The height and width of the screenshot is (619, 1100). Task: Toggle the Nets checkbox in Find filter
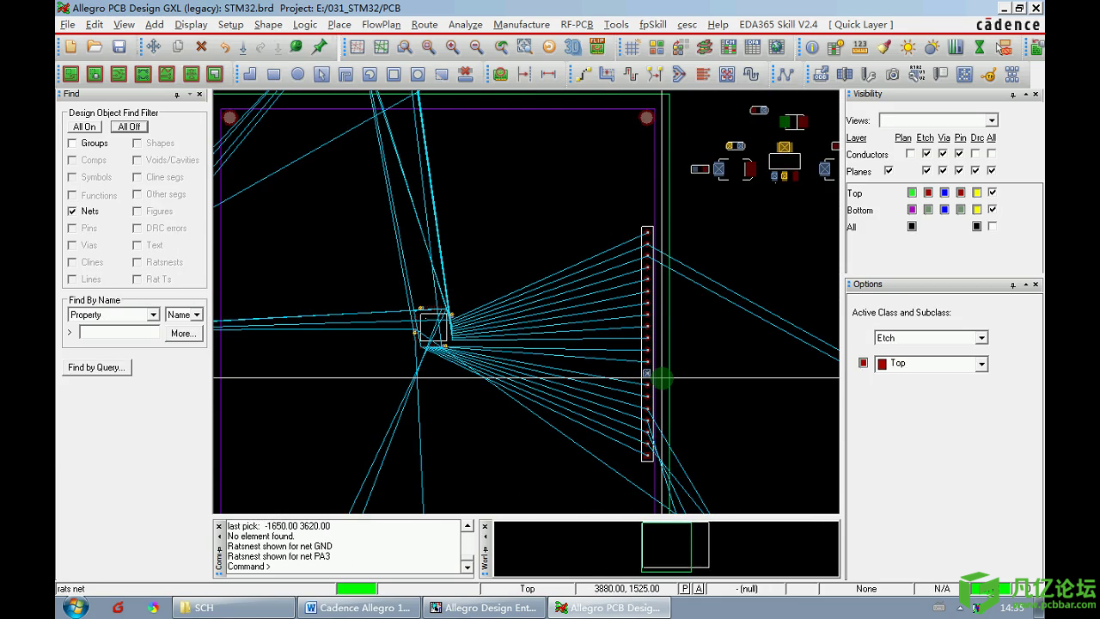click(x=72, y=211)
